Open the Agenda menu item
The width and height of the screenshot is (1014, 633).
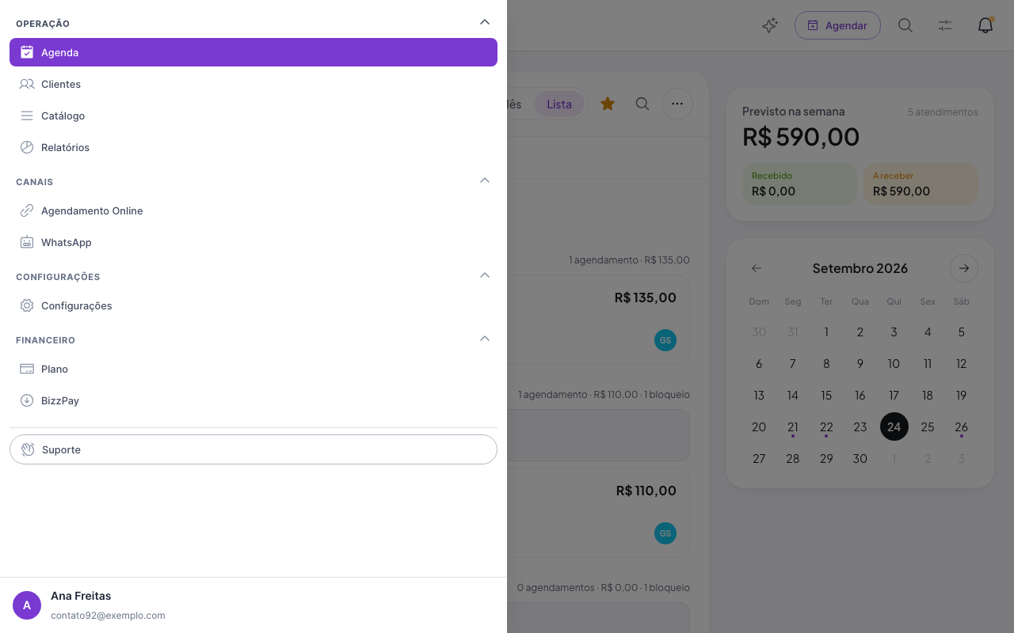(x=253, y=52)
